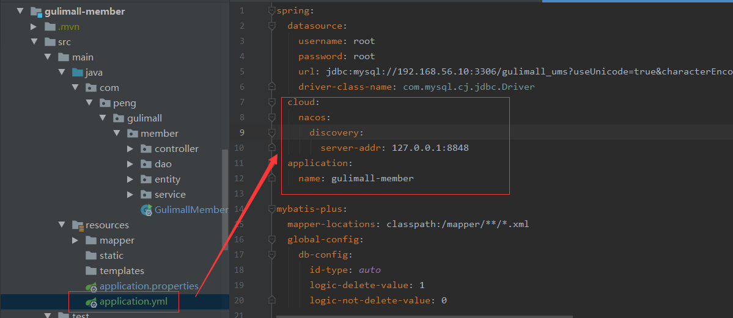This screenshot has width=733, height=318.
Task: Click the main folder icon
Action: click(64, 57)
